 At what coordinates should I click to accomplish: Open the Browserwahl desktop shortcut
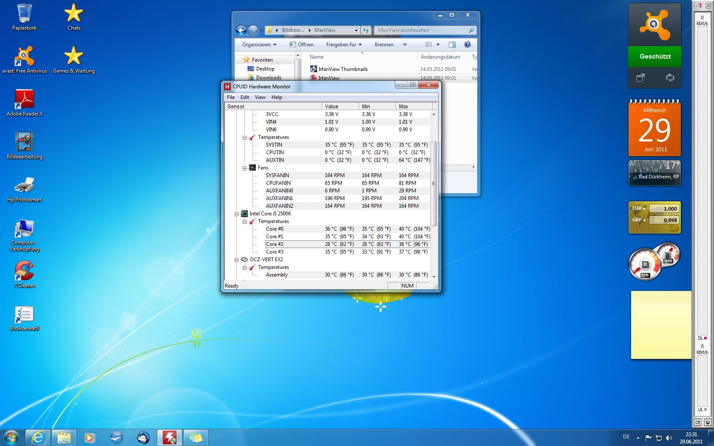click(24, 317)
